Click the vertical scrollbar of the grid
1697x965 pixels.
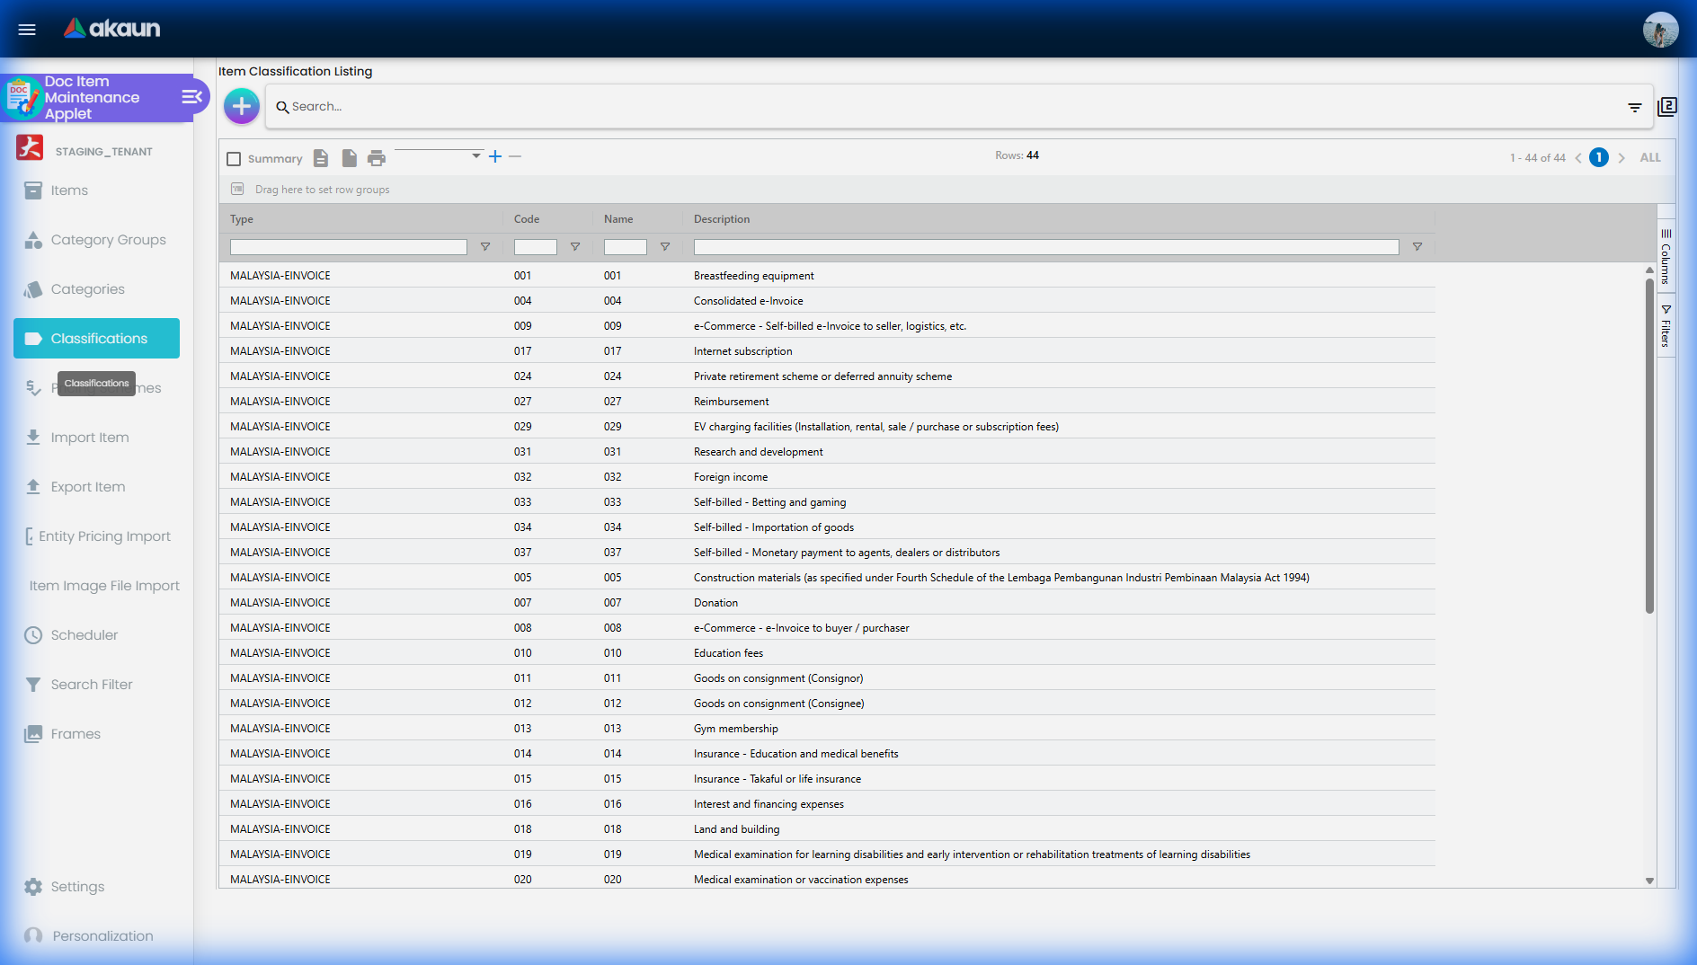click(1649, 449)
